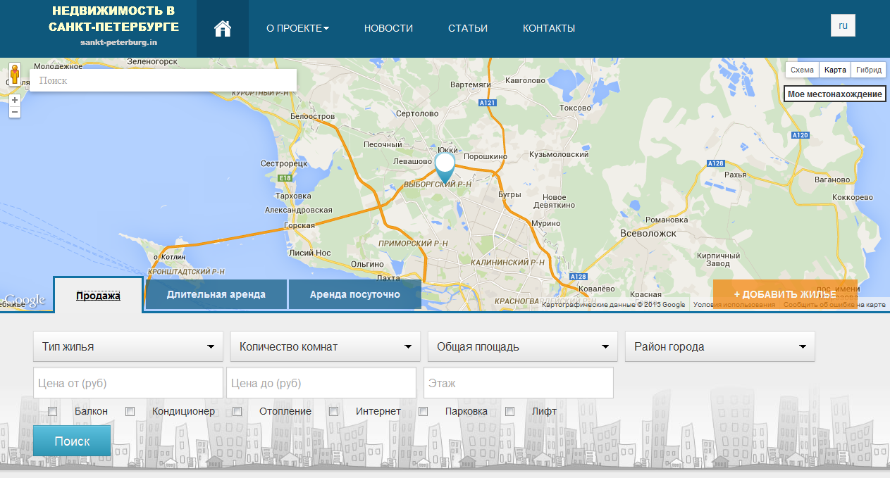Open the Условия использования link

pyautogui.click(x=734, y=305)
